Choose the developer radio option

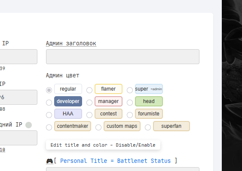coord(49,103)
